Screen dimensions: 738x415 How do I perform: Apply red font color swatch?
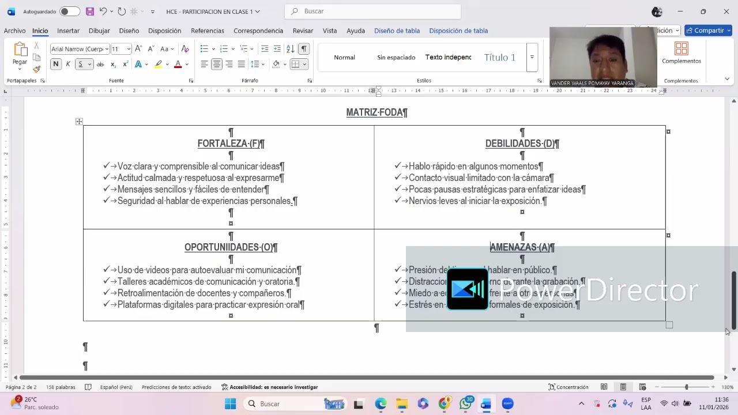178,64
